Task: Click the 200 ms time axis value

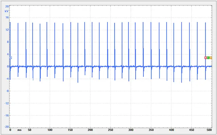Action: (x=90, y=130)
